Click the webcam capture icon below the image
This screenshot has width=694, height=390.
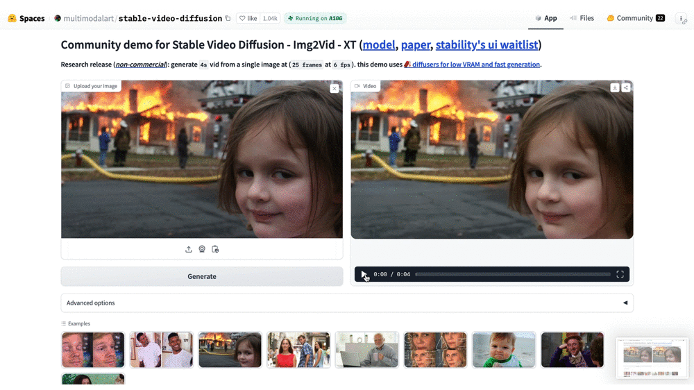pos(202,249)
